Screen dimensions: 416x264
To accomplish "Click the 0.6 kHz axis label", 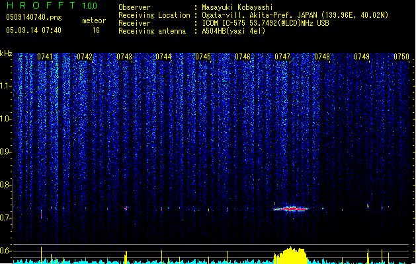I will pyautogui.click(x=6, y=251).
